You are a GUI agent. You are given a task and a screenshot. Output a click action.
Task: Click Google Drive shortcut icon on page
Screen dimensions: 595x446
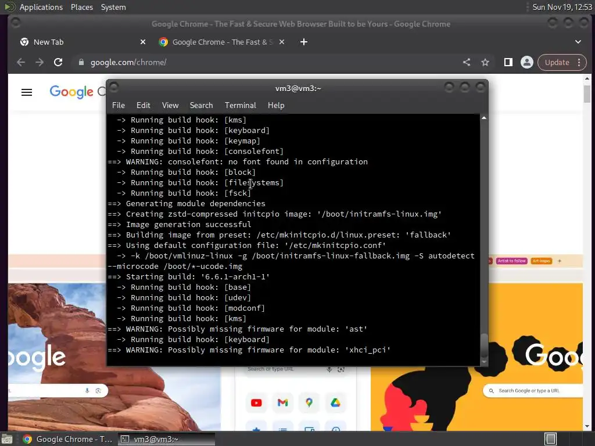tap(335, 403)
